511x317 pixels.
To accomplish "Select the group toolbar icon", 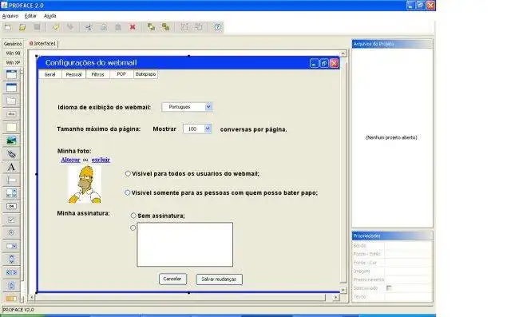I will pyautogui.click(x=184, y=27).
